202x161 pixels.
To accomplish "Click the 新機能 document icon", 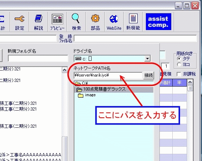I will (133, 22).
